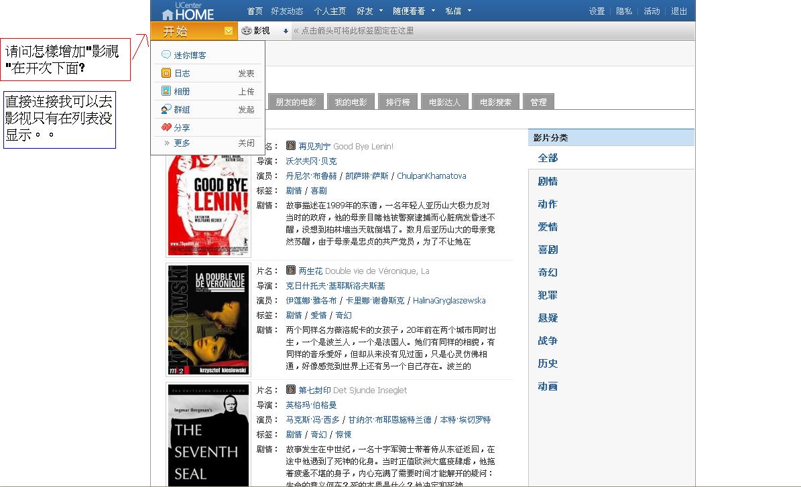Select 剧情 category in 影片分类 sidebar

click(x=548, y=182)
